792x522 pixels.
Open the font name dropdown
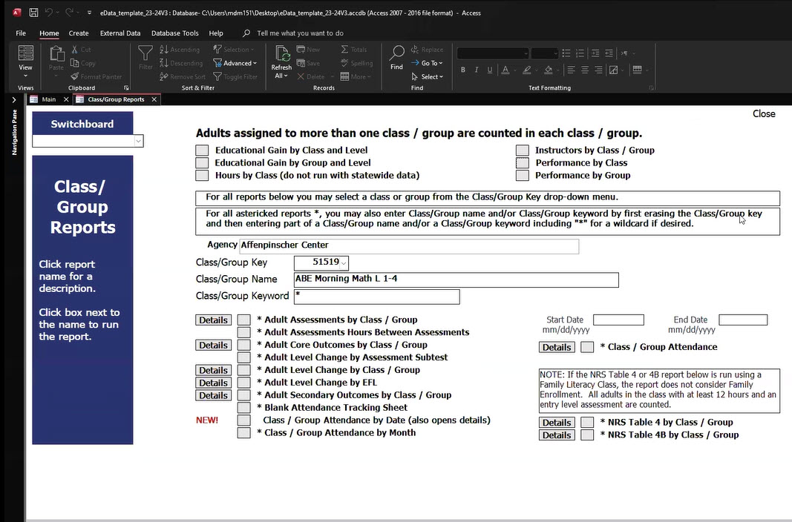click(x=526, y=53)
